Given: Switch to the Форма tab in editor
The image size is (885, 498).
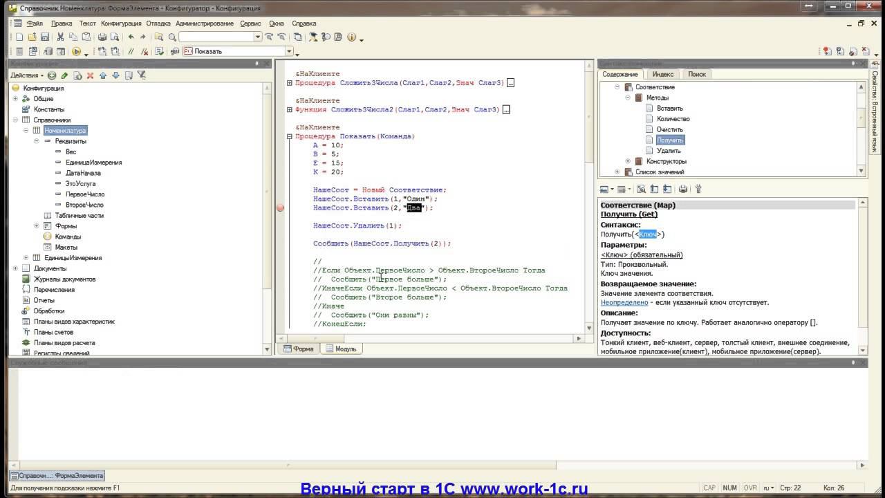Looking at the screenshot, I should [298, 349].
